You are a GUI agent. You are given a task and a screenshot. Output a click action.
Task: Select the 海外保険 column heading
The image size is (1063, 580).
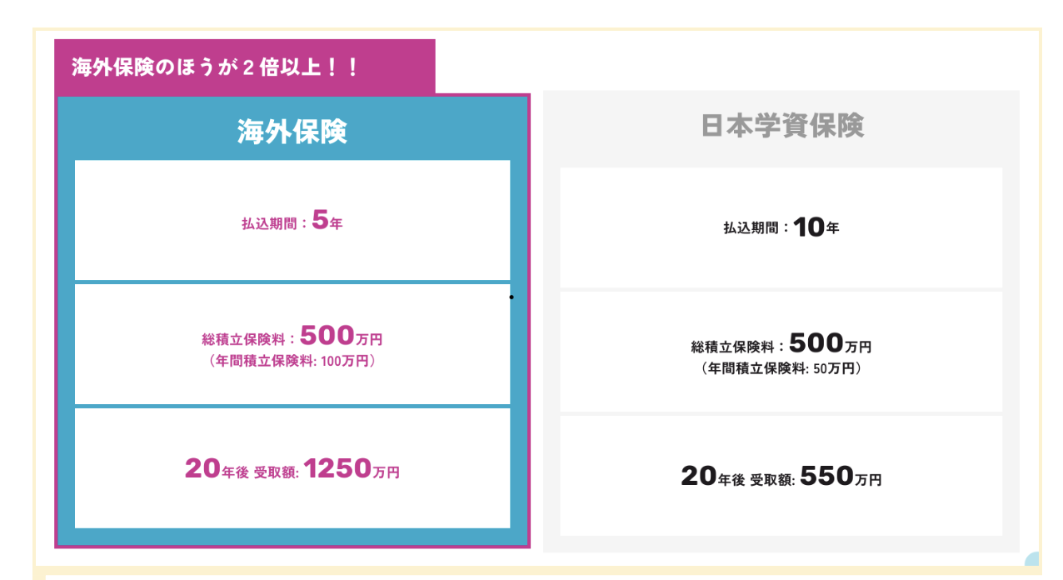click(292, 132)
